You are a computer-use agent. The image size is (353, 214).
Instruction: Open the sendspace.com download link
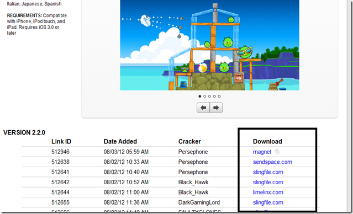point(272,162)
